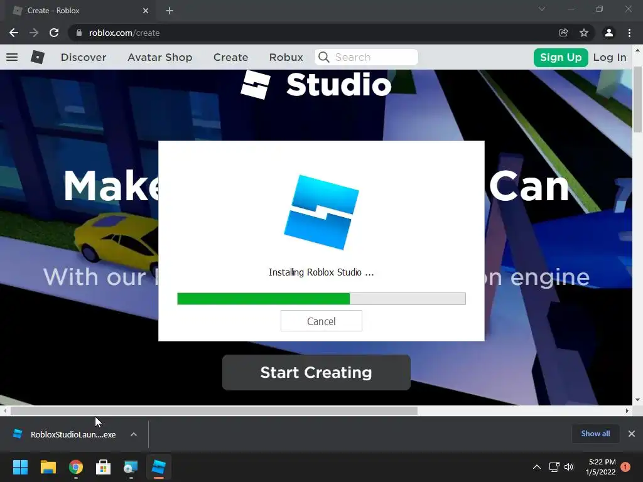Close the downloads bar
643x482 pixels.
(632, 434)
